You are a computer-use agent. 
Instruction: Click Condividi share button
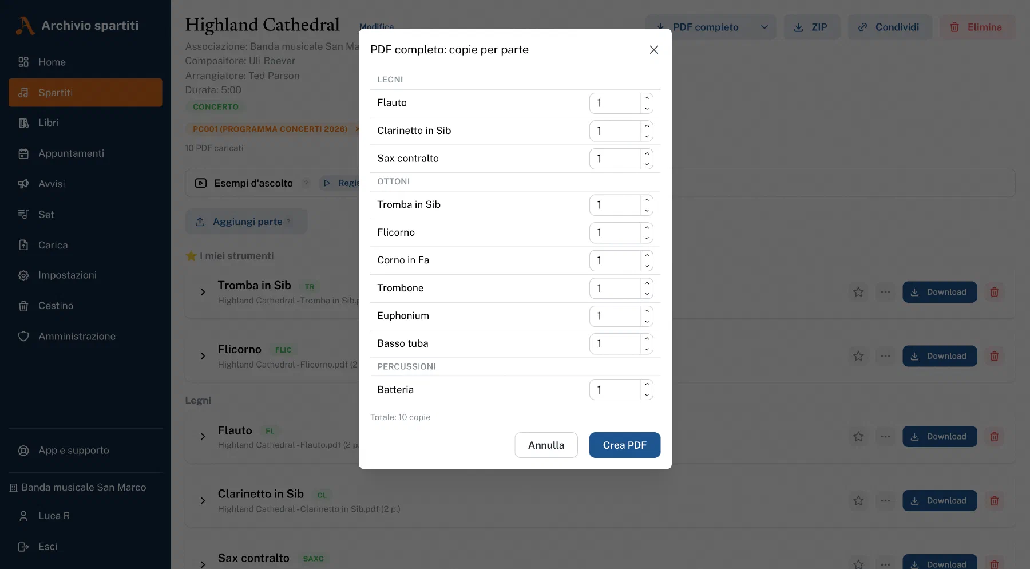point(890,27)
